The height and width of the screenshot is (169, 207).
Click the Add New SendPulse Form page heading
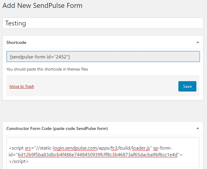click(x=43, y=5)
